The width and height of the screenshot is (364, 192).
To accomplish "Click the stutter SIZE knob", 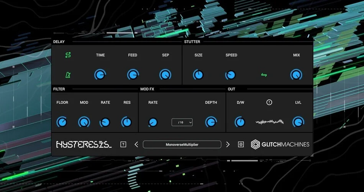I will click(198, 75).
